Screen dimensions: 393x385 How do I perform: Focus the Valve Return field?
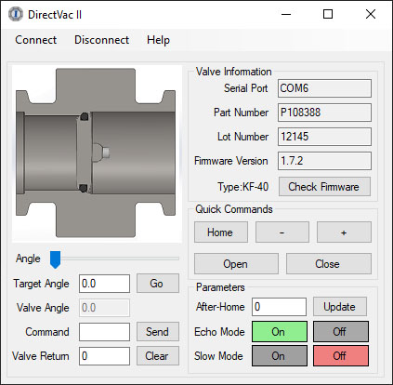(x=104, y=356)
